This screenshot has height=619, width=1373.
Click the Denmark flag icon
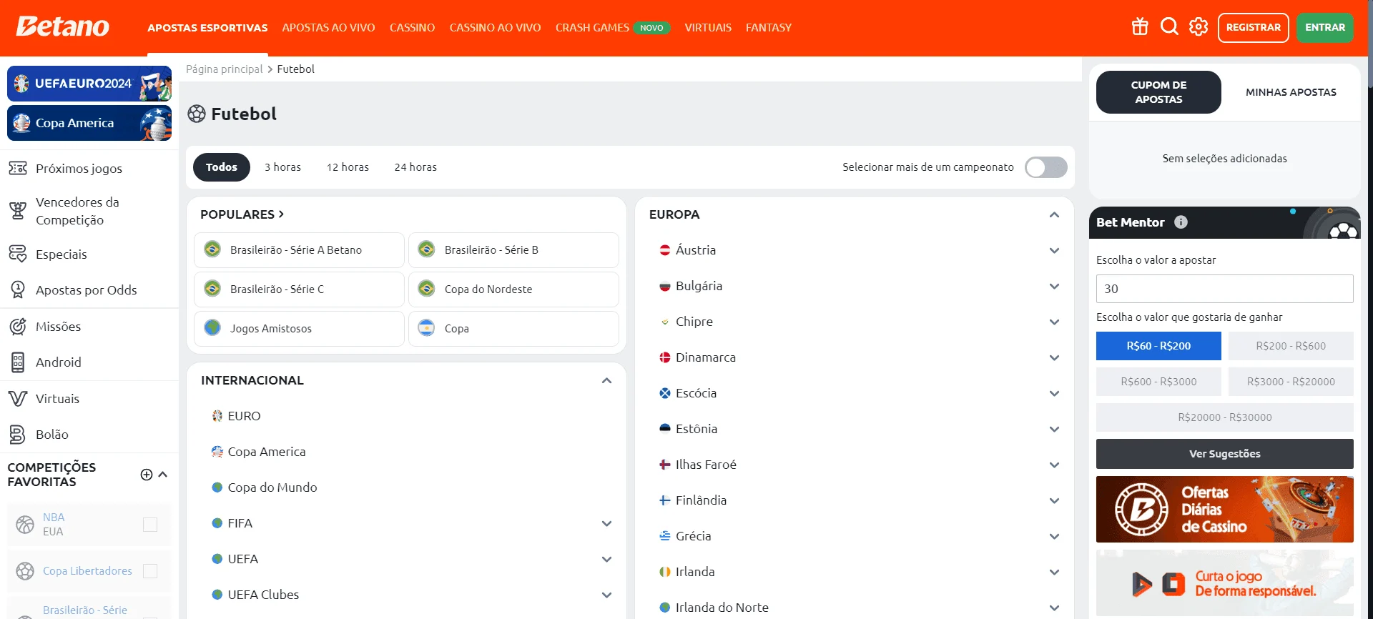[665, 357]
